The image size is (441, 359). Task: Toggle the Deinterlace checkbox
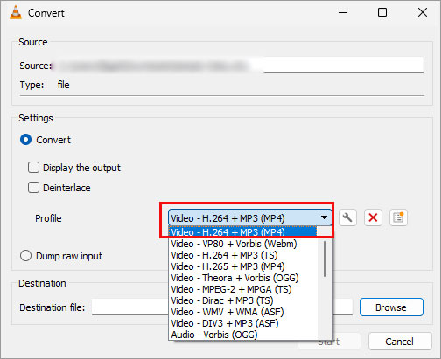click(33, 188)
